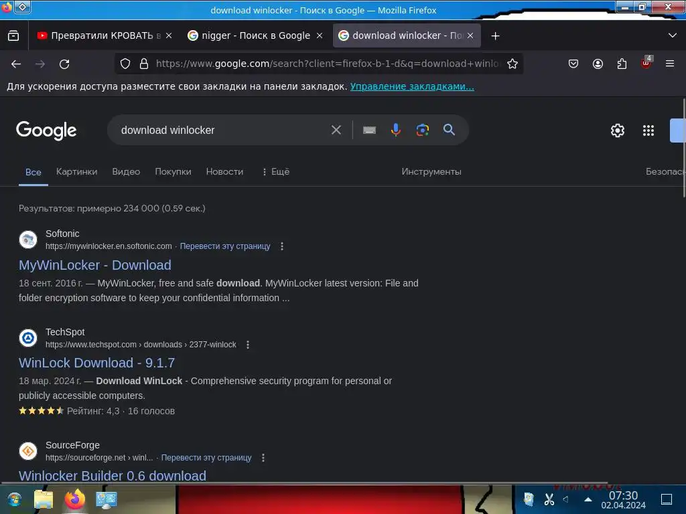Open Google quick settings gear
Image resolution: width=686 pixels, height=514 pixels.
[617, 131]
